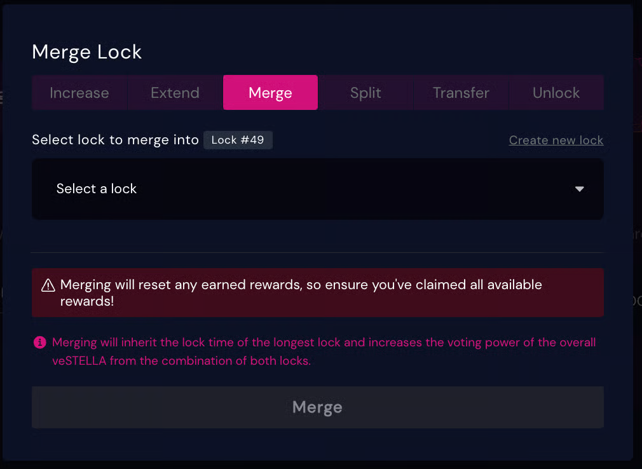Select the highlighted Merge tab

270,93
